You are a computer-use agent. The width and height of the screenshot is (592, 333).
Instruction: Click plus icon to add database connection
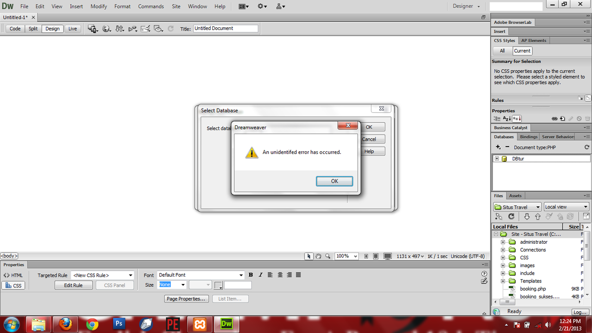498,147
